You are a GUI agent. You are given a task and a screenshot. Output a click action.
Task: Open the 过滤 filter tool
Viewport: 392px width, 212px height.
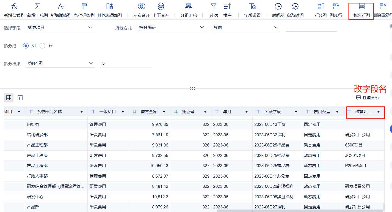pos(214,10)
